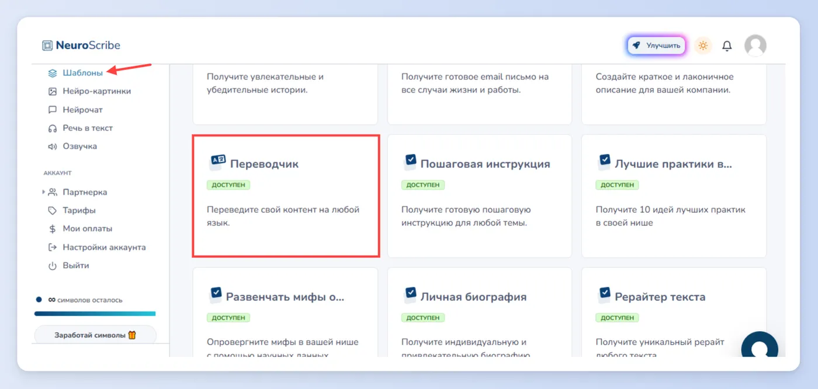Open notifications bell icon
Screen dimensions: 818x389
(727, 45)
